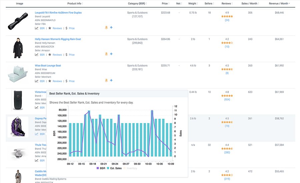Click dollar Price icon in Helly Hansen row

66,55
